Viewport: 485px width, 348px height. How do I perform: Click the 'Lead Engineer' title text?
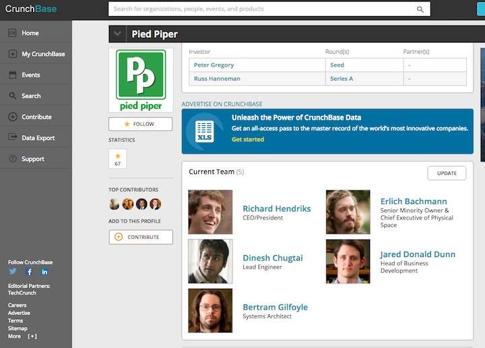click(262, 267)
